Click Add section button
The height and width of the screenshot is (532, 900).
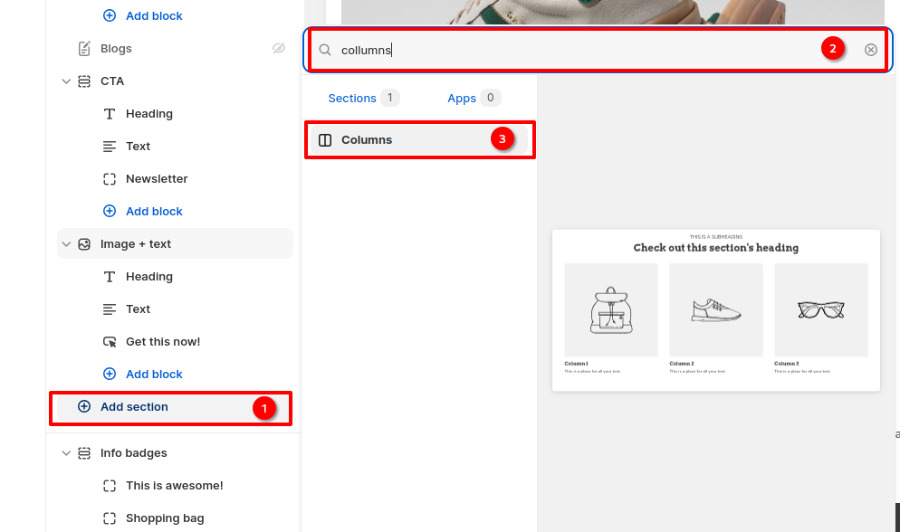(134, 407)
